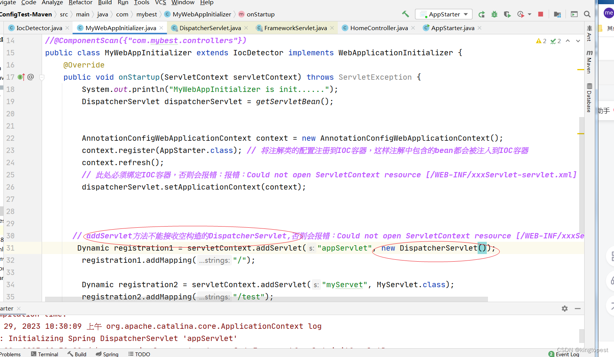
Task: Start debugging with the Debug icon
Action: click(x=494, y=14)
